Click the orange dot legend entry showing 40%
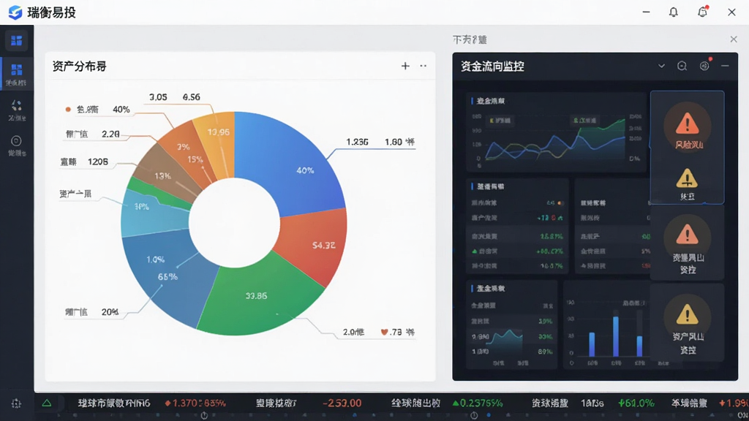The height and width of the screenshot is (421, 749). [97, 110]
